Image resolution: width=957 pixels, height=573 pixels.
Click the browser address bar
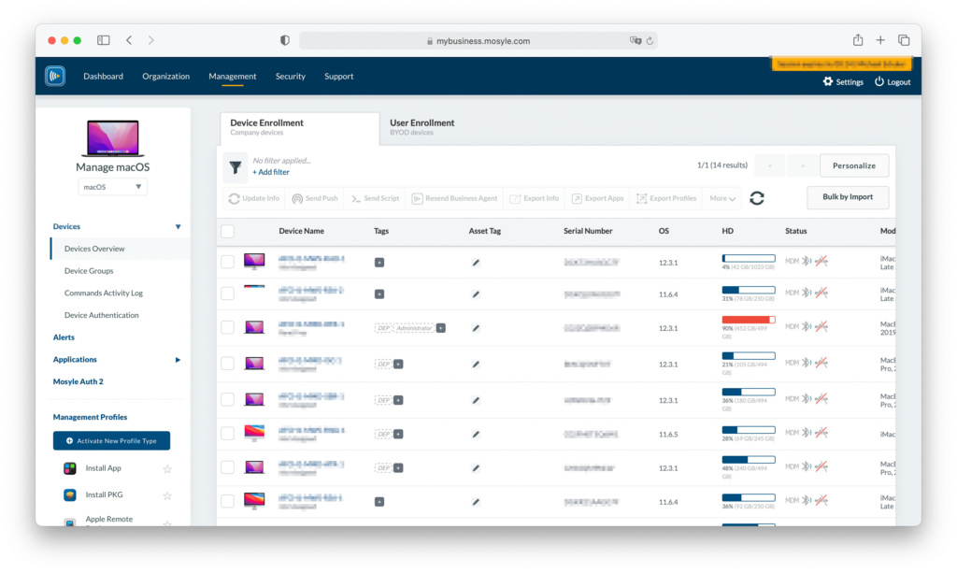pyautogui.click(x=478, y=41)
